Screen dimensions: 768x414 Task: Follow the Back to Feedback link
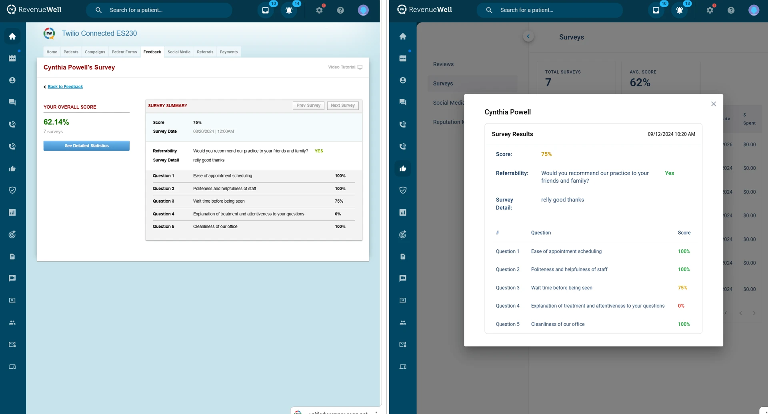(x=65, y=87)
